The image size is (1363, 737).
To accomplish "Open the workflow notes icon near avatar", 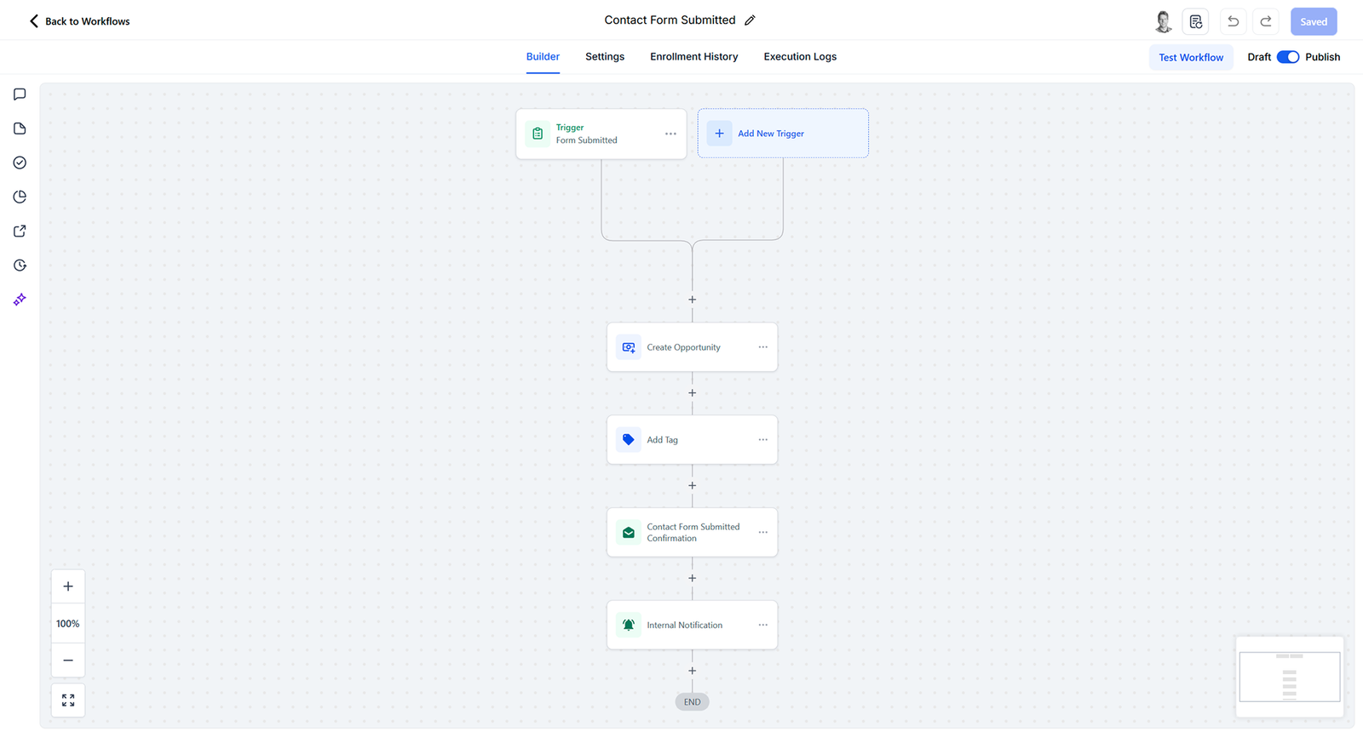I will tap(1196, 21).
